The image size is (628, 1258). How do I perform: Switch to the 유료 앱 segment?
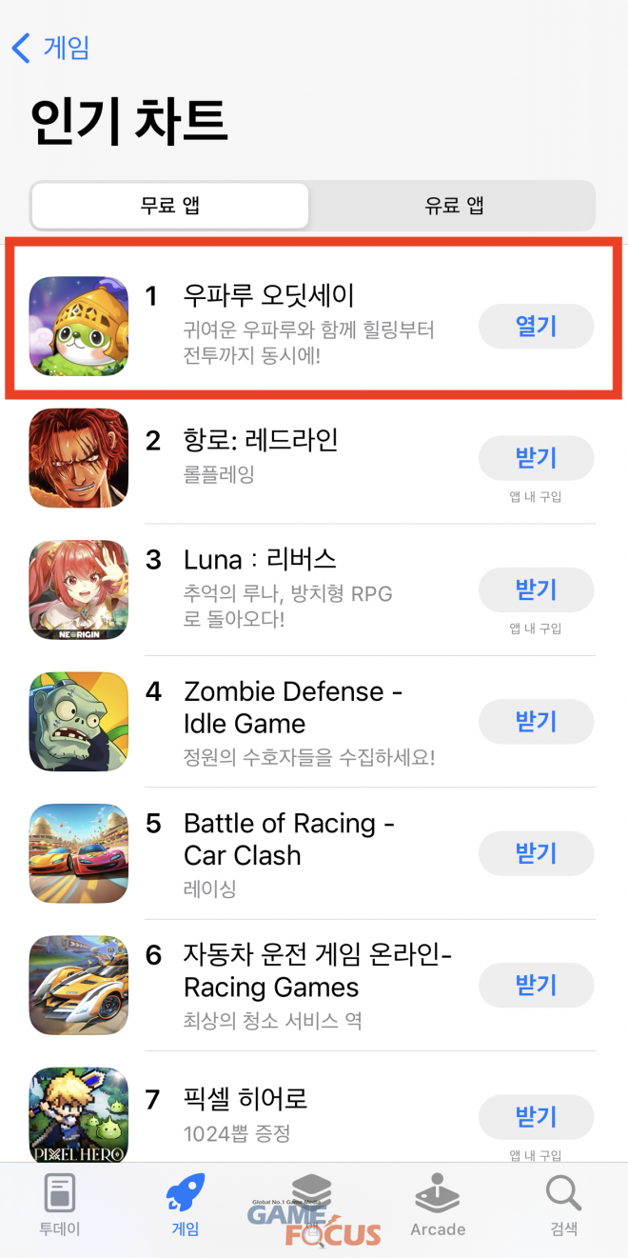pos(454,206)
